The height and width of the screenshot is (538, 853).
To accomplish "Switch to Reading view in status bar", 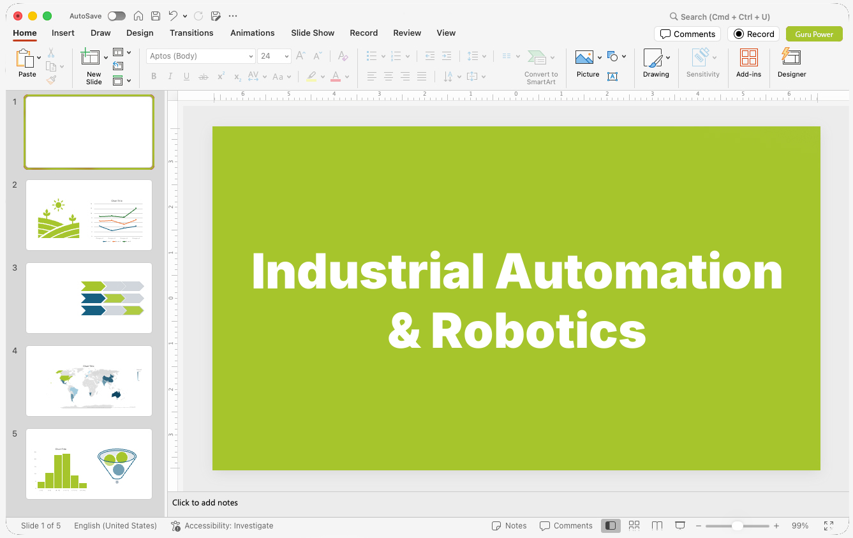I will pyautogui.click(x=657, y=526).
